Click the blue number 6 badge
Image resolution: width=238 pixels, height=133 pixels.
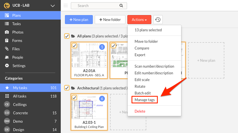click(x=102, y=98)
